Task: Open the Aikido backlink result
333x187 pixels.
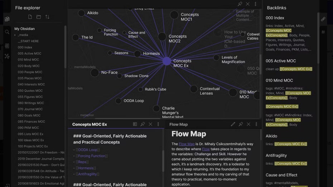Action: pos(271,136)
